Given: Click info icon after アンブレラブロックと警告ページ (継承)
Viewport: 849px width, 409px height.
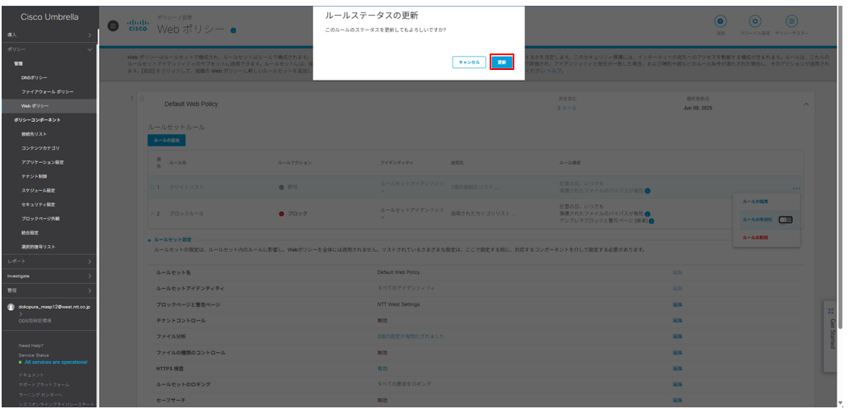Looking at the screenshot, I should coord(651,221).
